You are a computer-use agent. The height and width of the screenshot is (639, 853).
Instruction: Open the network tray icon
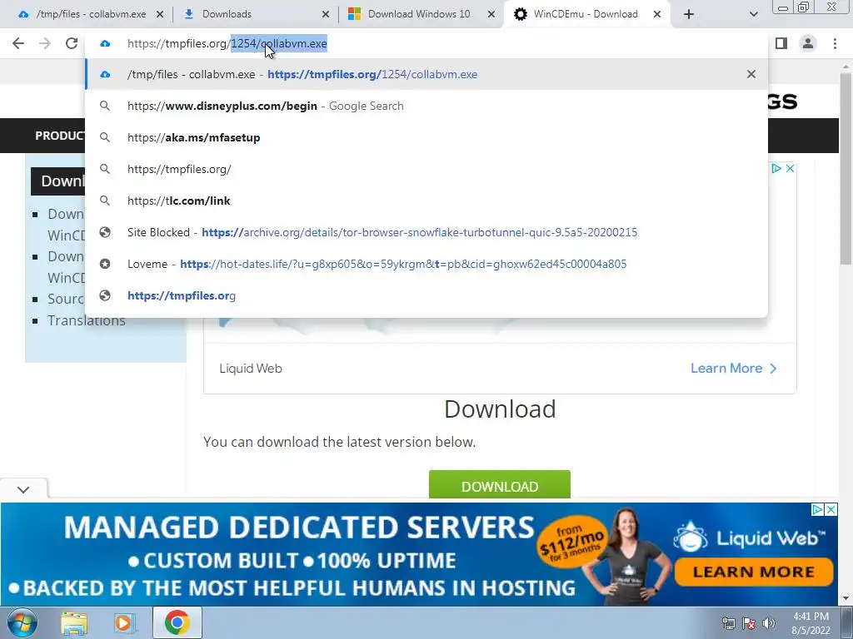pyautogui.click(x=728, y=623)
